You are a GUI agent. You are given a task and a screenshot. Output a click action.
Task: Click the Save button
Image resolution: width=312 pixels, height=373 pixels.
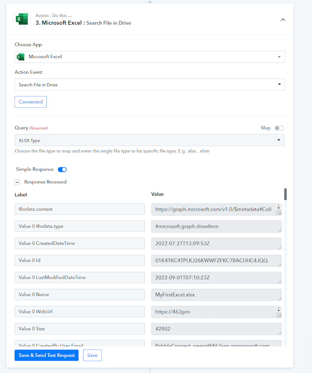pos(93,355)
